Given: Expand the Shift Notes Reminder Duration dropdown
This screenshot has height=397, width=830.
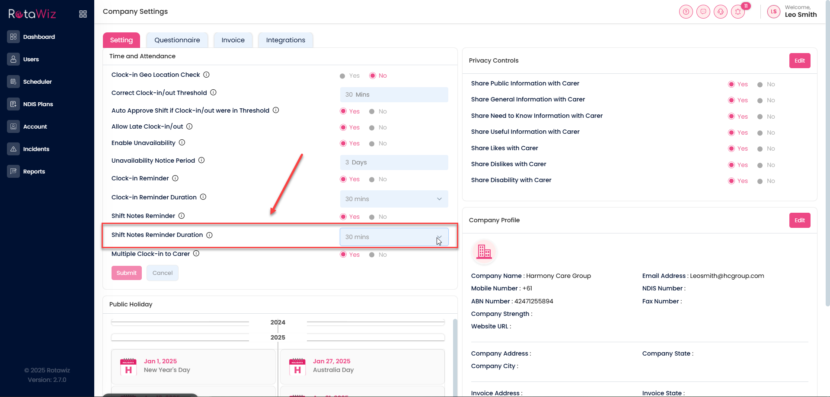Looking at the screenshot, I should click(x=394, y=237).
